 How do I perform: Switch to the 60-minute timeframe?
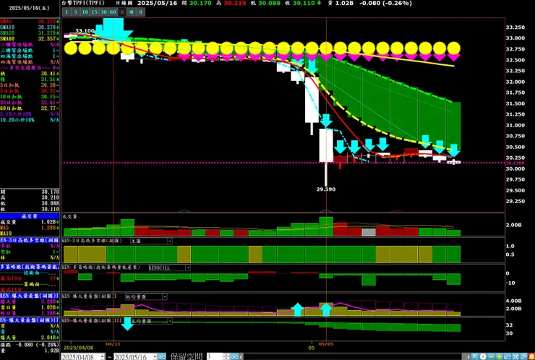coord(113,12)
